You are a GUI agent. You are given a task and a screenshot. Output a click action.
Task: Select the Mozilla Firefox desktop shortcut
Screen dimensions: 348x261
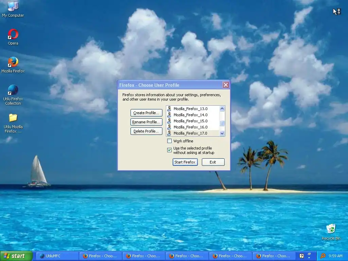pyautogui.click(x=13, y=65)
